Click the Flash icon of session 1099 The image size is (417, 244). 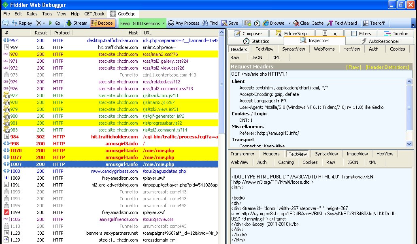pos(6,212)
